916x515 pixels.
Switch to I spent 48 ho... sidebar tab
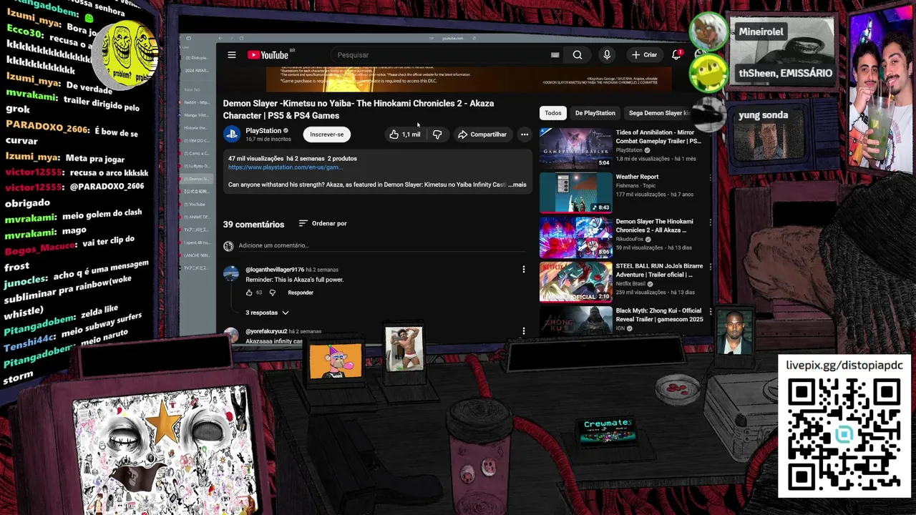[x=196, y=242]
